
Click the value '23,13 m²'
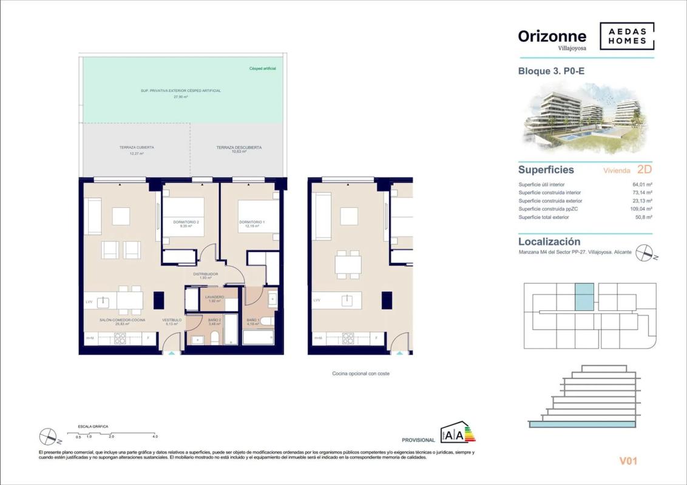642,201
